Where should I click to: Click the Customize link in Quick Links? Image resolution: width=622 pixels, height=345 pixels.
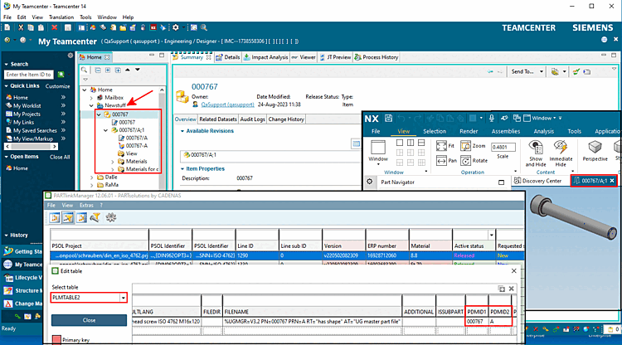pos(57,86)
